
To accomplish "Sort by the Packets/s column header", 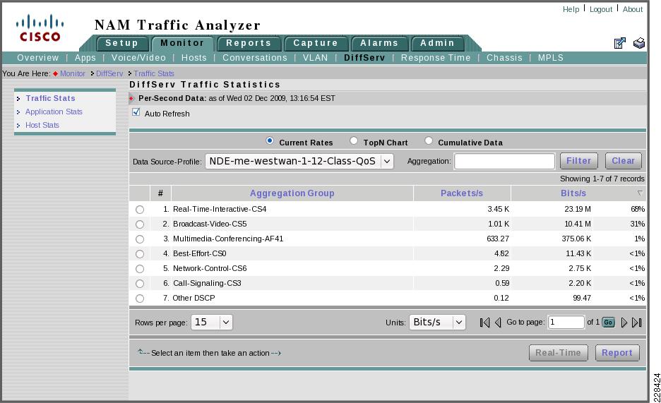I will click(x=462, y=193).
